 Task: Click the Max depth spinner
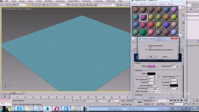[177, 82]
